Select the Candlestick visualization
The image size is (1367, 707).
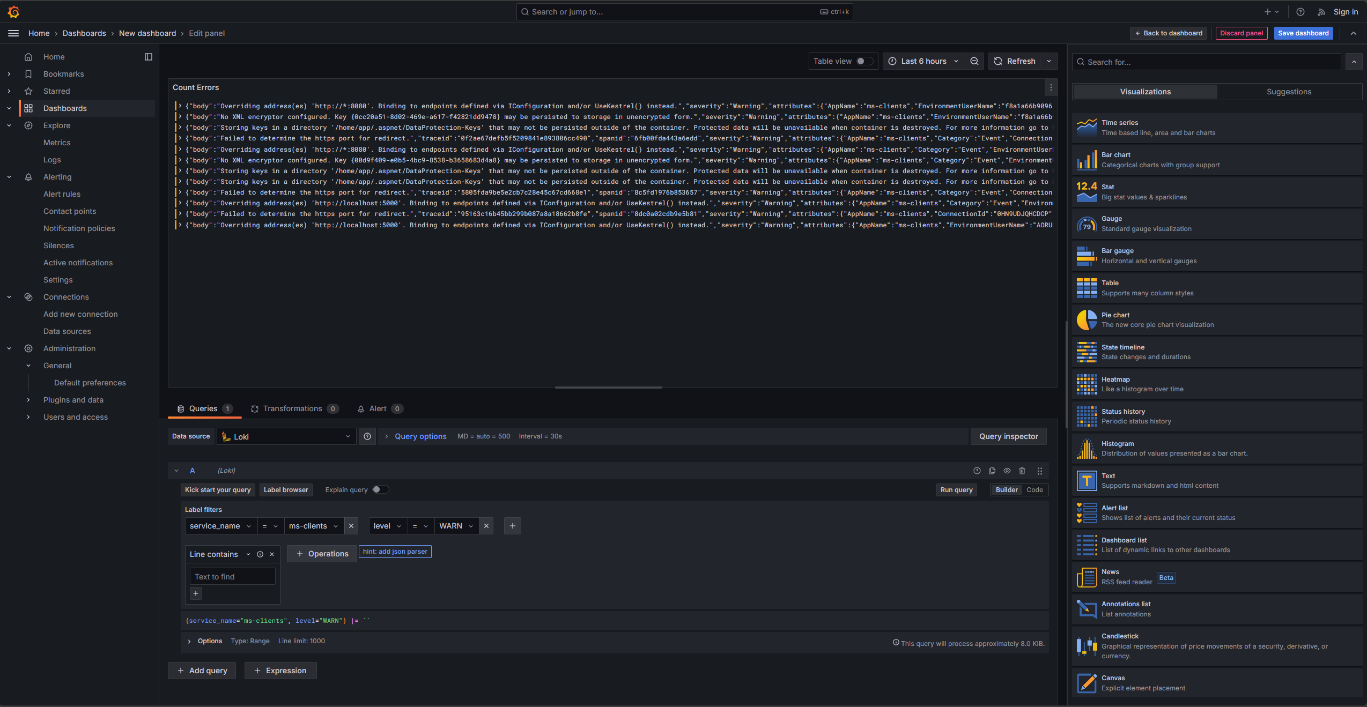(1217, 646)
